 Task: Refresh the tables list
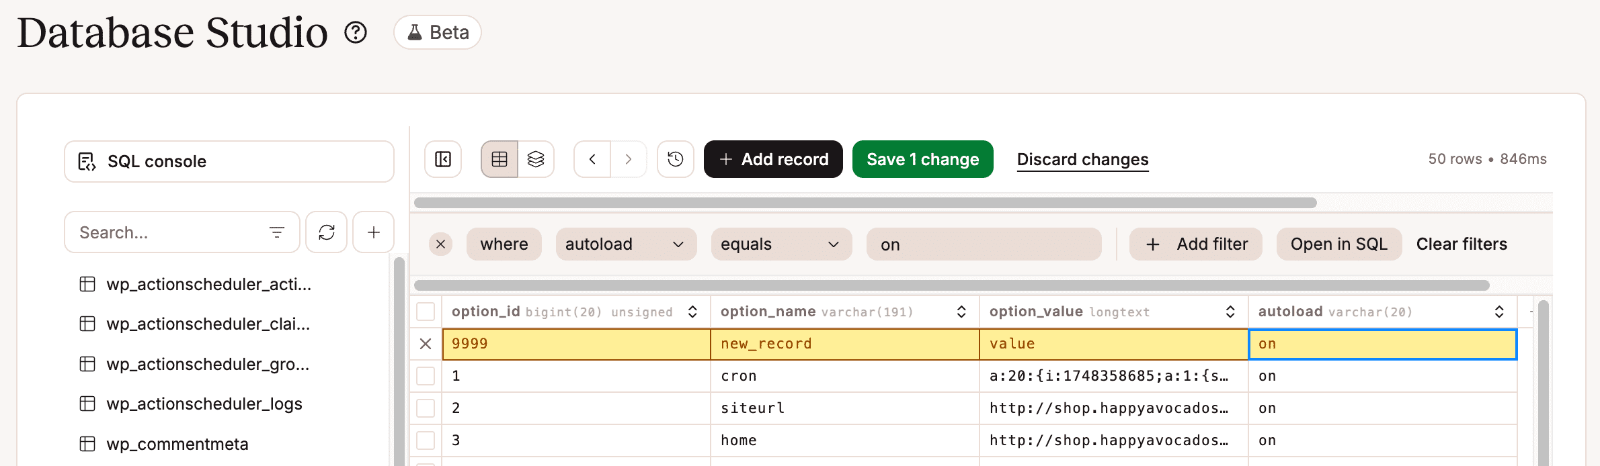(327, 232)
